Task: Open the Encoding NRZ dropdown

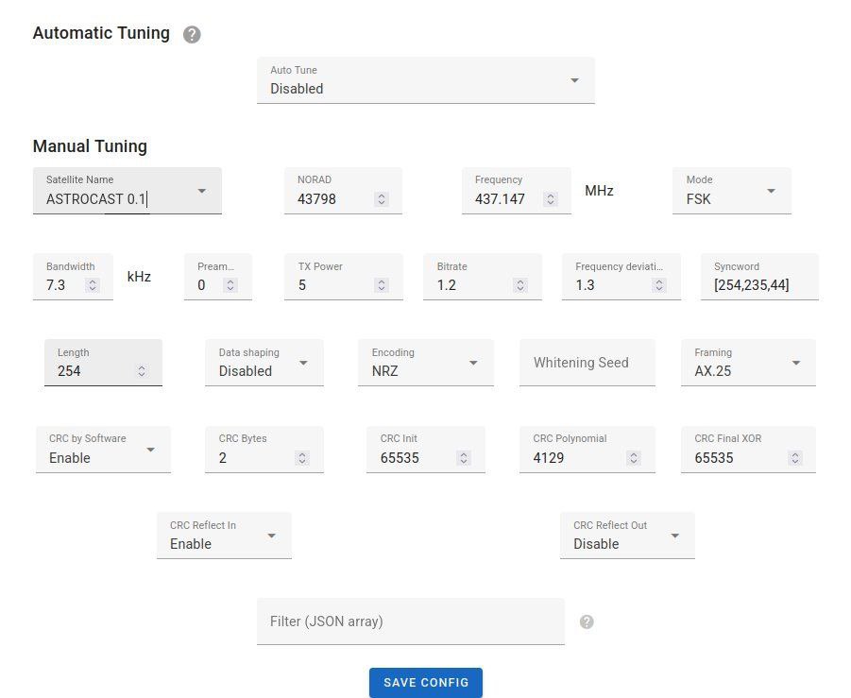Action: pos(425,363)
